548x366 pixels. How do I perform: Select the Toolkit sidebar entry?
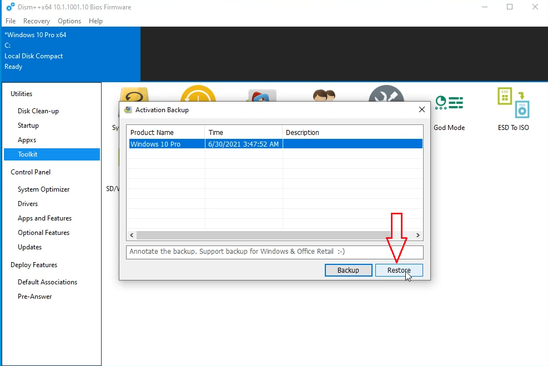52,154
